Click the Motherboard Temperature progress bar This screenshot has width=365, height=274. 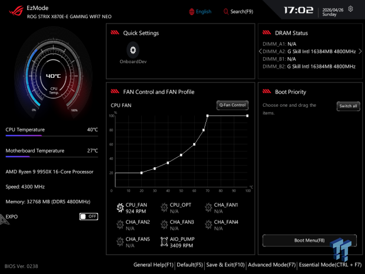tap(52, 157)
